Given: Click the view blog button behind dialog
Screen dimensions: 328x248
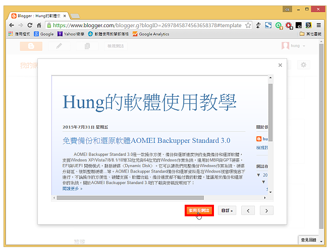Looking at the screenshot, I should click(116, 46).
